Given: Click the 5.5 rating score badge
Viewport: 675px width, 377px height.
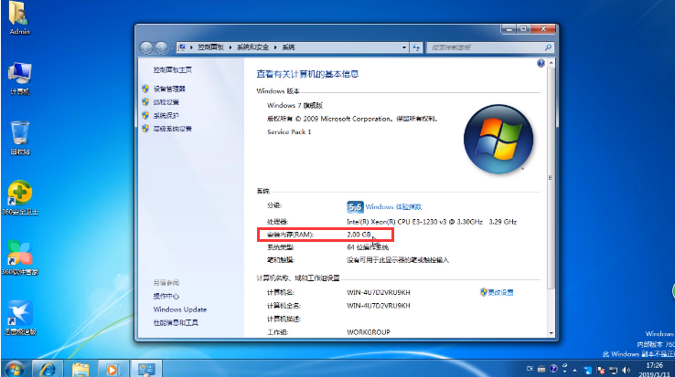Looking at the screenshot, I should coord(355,207).
